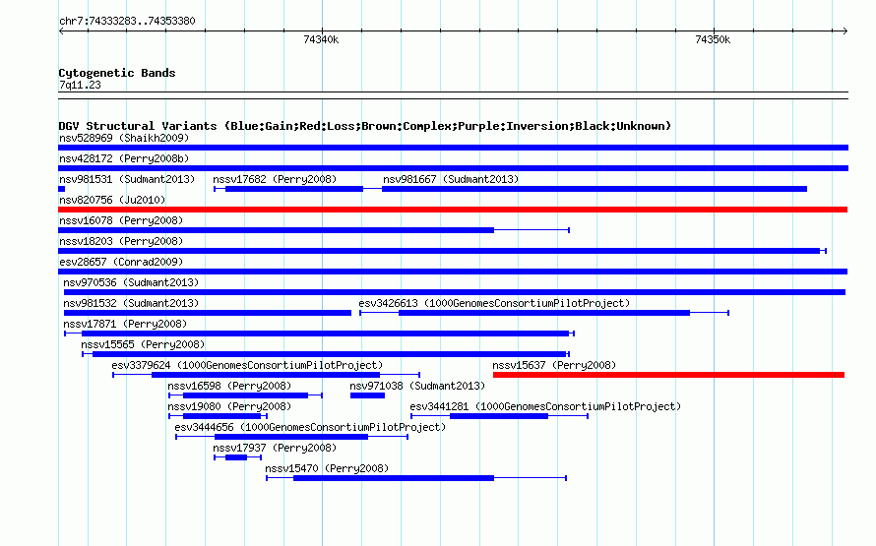
Task: Click the left arrow of the coordinate ruler
Action: click(x=61, y=30)
